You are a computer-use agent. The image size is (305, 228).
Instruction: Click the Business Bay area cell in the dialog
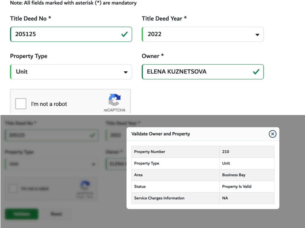234,175
